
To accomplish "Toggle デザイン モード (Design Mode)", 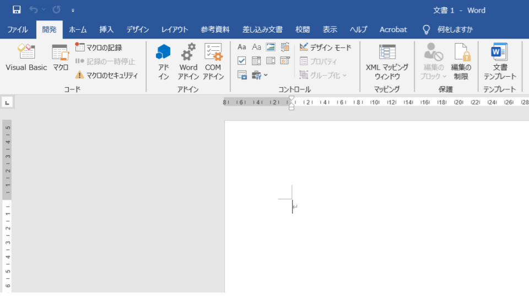I will point(326,47).
